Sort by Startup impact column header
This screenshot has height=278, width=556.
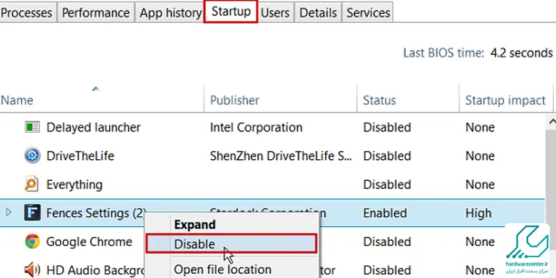[505, 100]
